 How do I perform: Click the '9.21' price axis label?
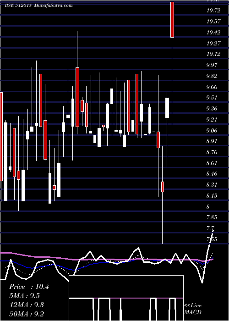pos(212,120)
